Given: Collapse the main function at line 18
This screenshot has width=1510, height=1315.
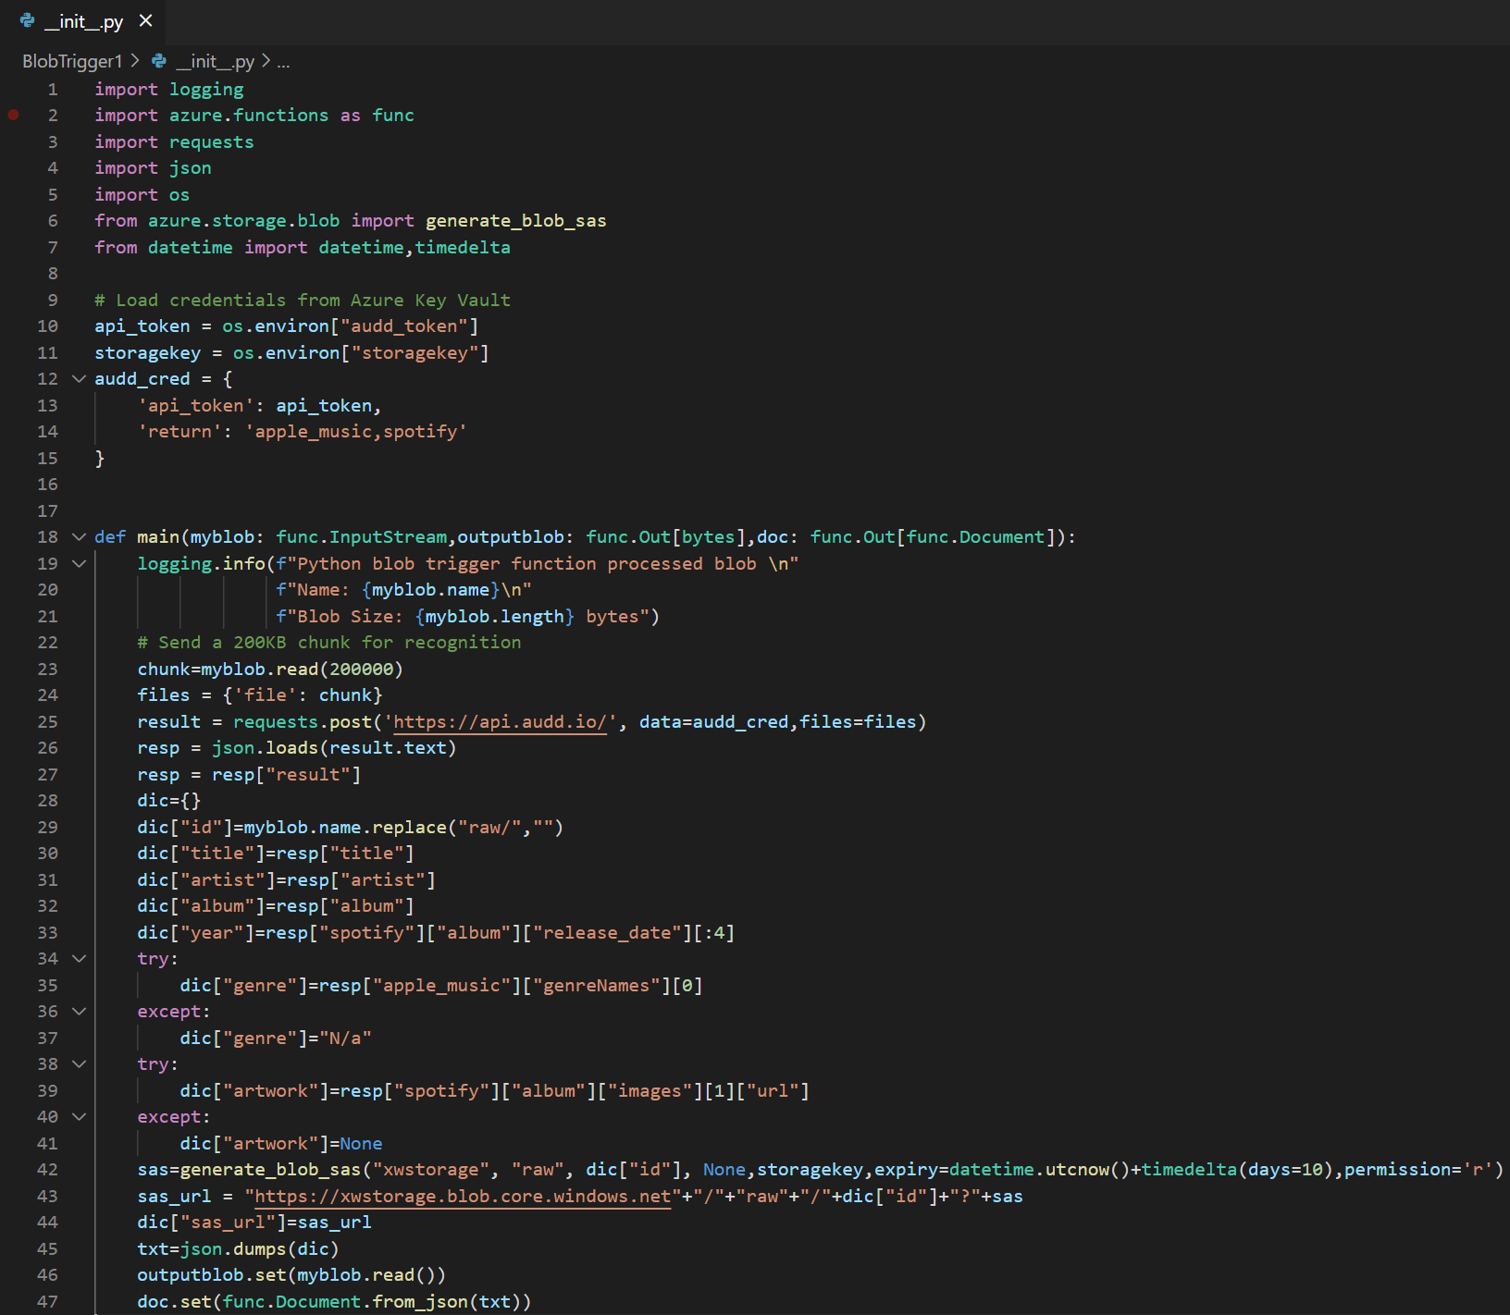Looking at the screenshot, I should 79,536.
